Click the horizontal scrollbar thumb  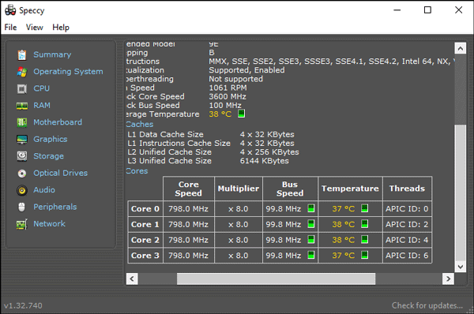[276, 278]
